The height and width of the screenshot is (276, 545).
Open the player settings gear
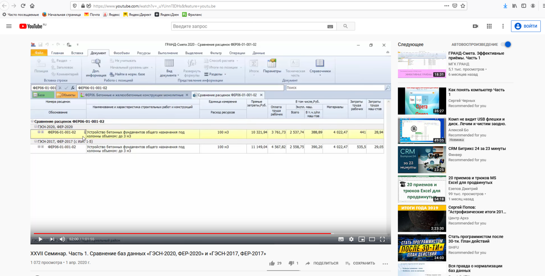click(x=351, y=239)
